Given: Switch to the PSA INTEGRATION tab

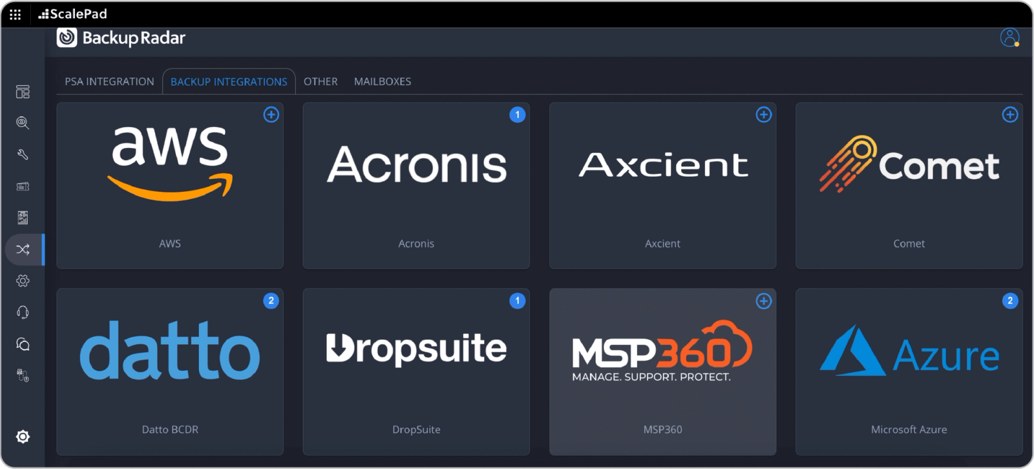Looking at the screenshot, I should click(109, 81).
